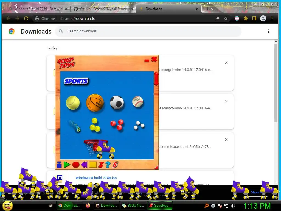Screen dimensions: 281x211
Task: Click the purple rewind arrows in Souptoys
Action: pyautogui.click(x=84, y=165)
